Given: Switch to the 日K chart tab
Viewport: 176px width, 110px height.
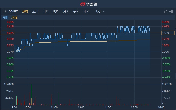Looking at the screenshot, I should pyautogui.click(x=45, y=11).
